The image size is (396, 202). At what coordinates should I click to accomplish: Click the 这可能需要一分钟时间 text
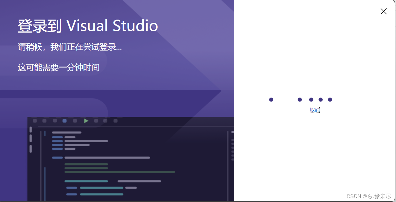pos(59,68)
